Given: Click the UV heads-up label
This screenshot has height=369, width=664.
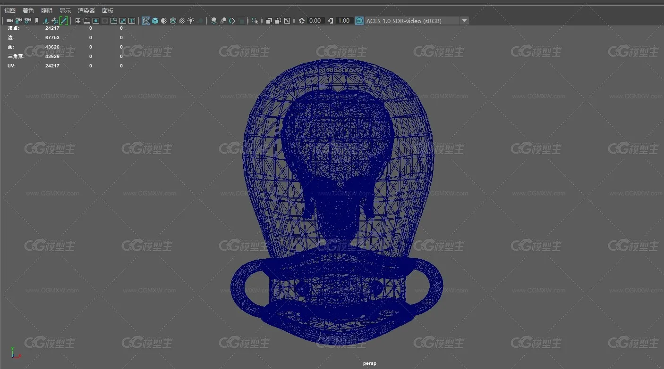Looking at the screenshot, I should coord(11,66).
